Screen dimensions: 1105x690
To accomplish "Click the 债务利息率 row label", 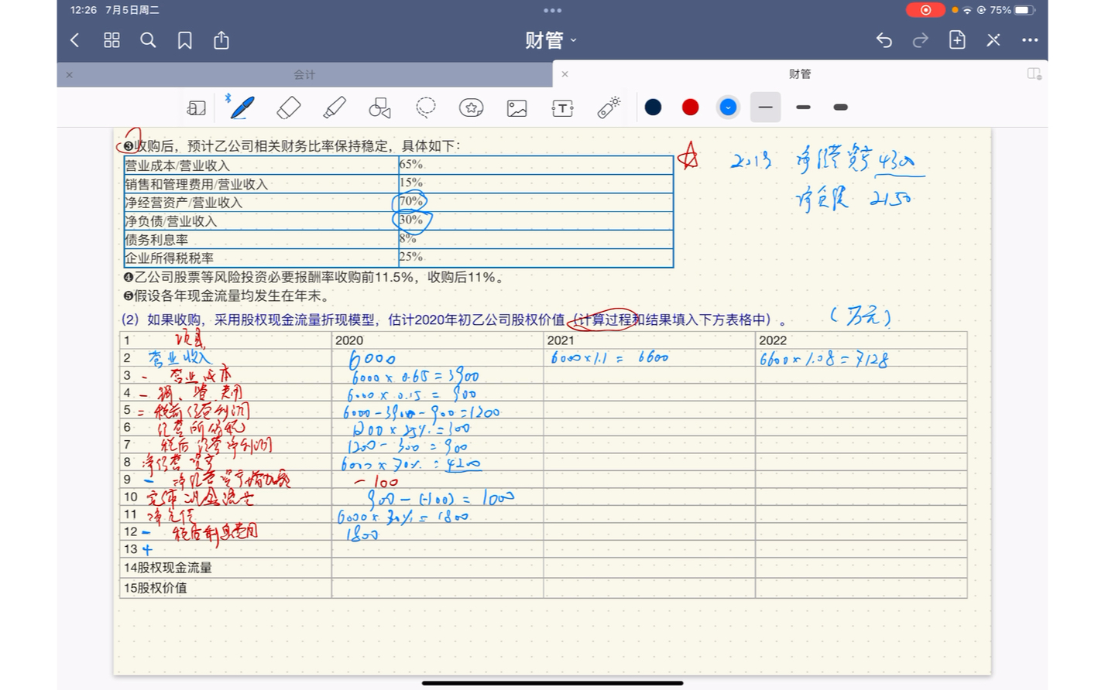I will click(x=156, y=240).
